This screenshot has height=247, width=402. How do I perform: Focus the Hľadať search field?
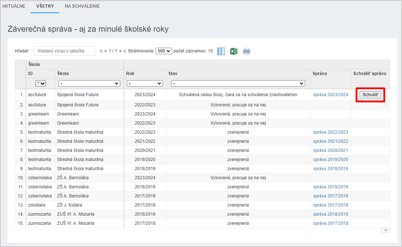[x=64, y=51]
